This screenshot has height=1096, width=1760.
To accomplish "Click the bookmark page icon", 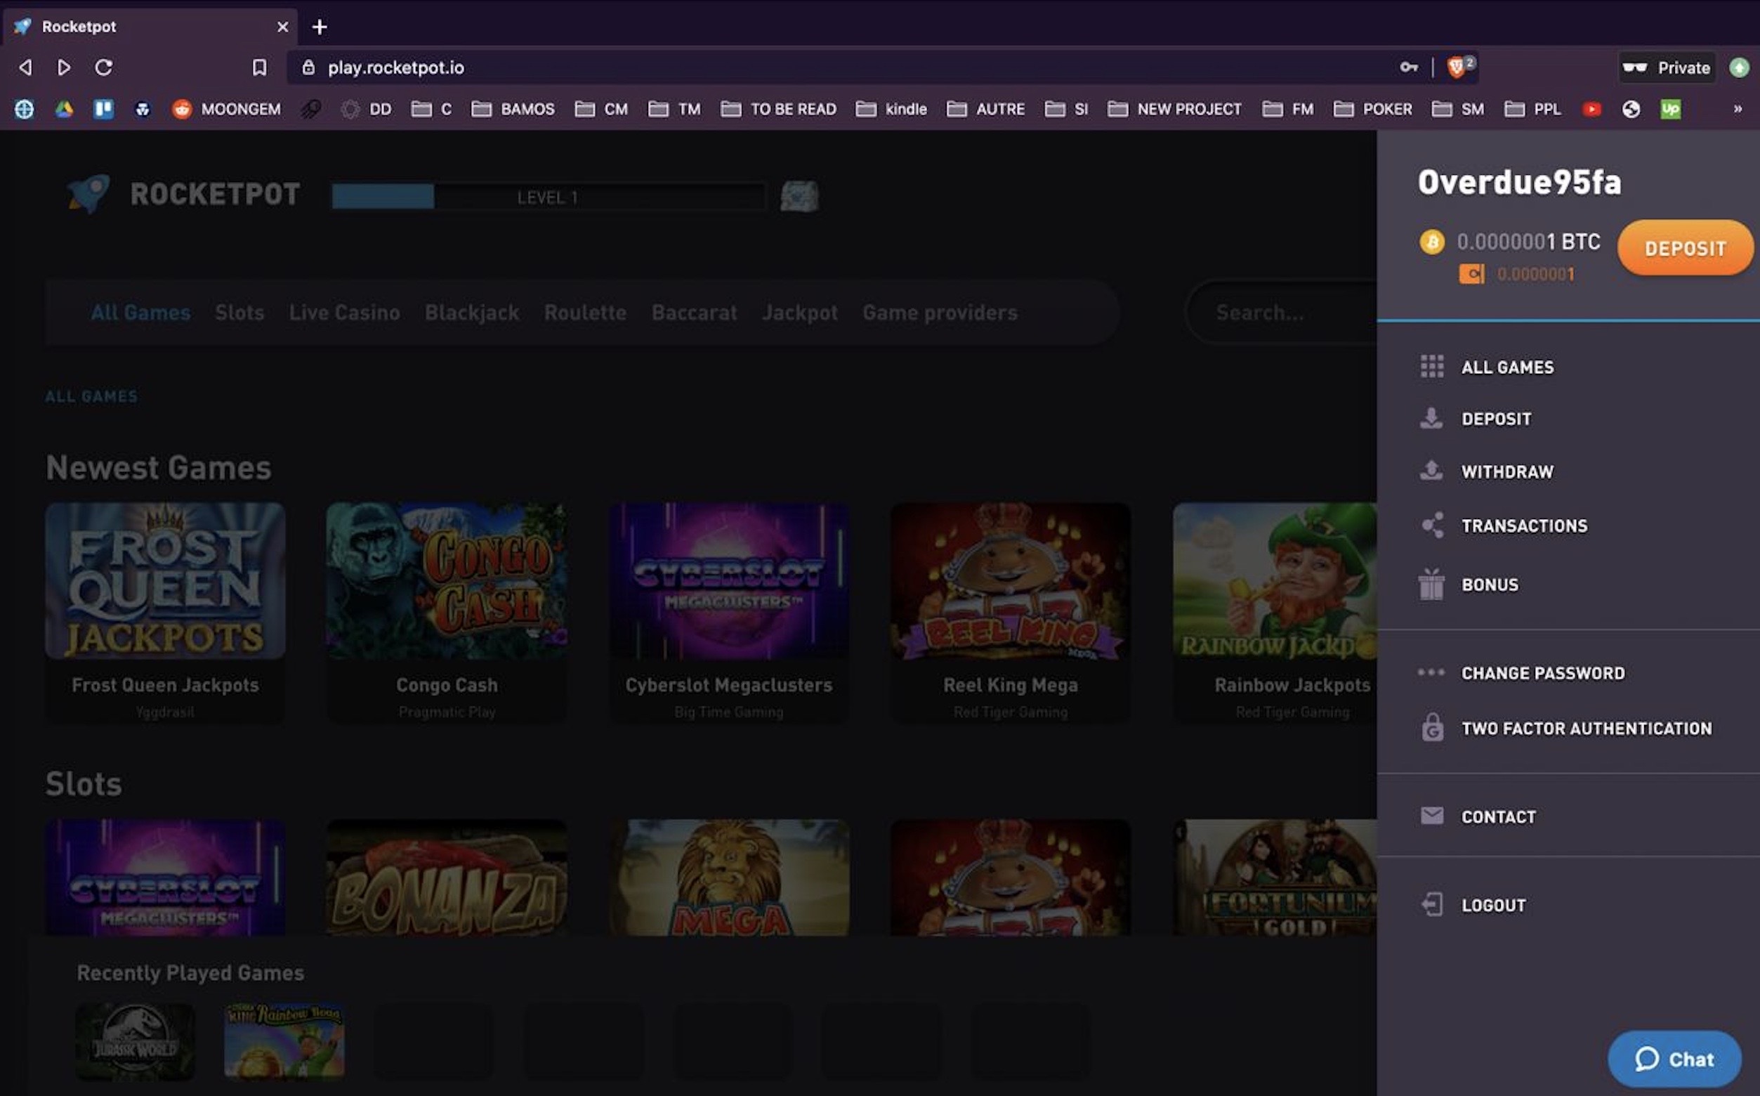I will tap(258, 67).
